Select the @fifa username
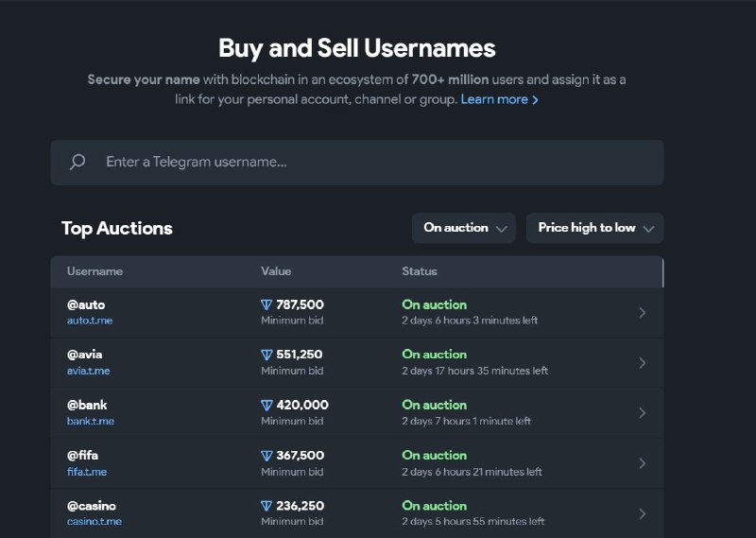This screenshot has height=538, width=756. (x=82, y=455)
